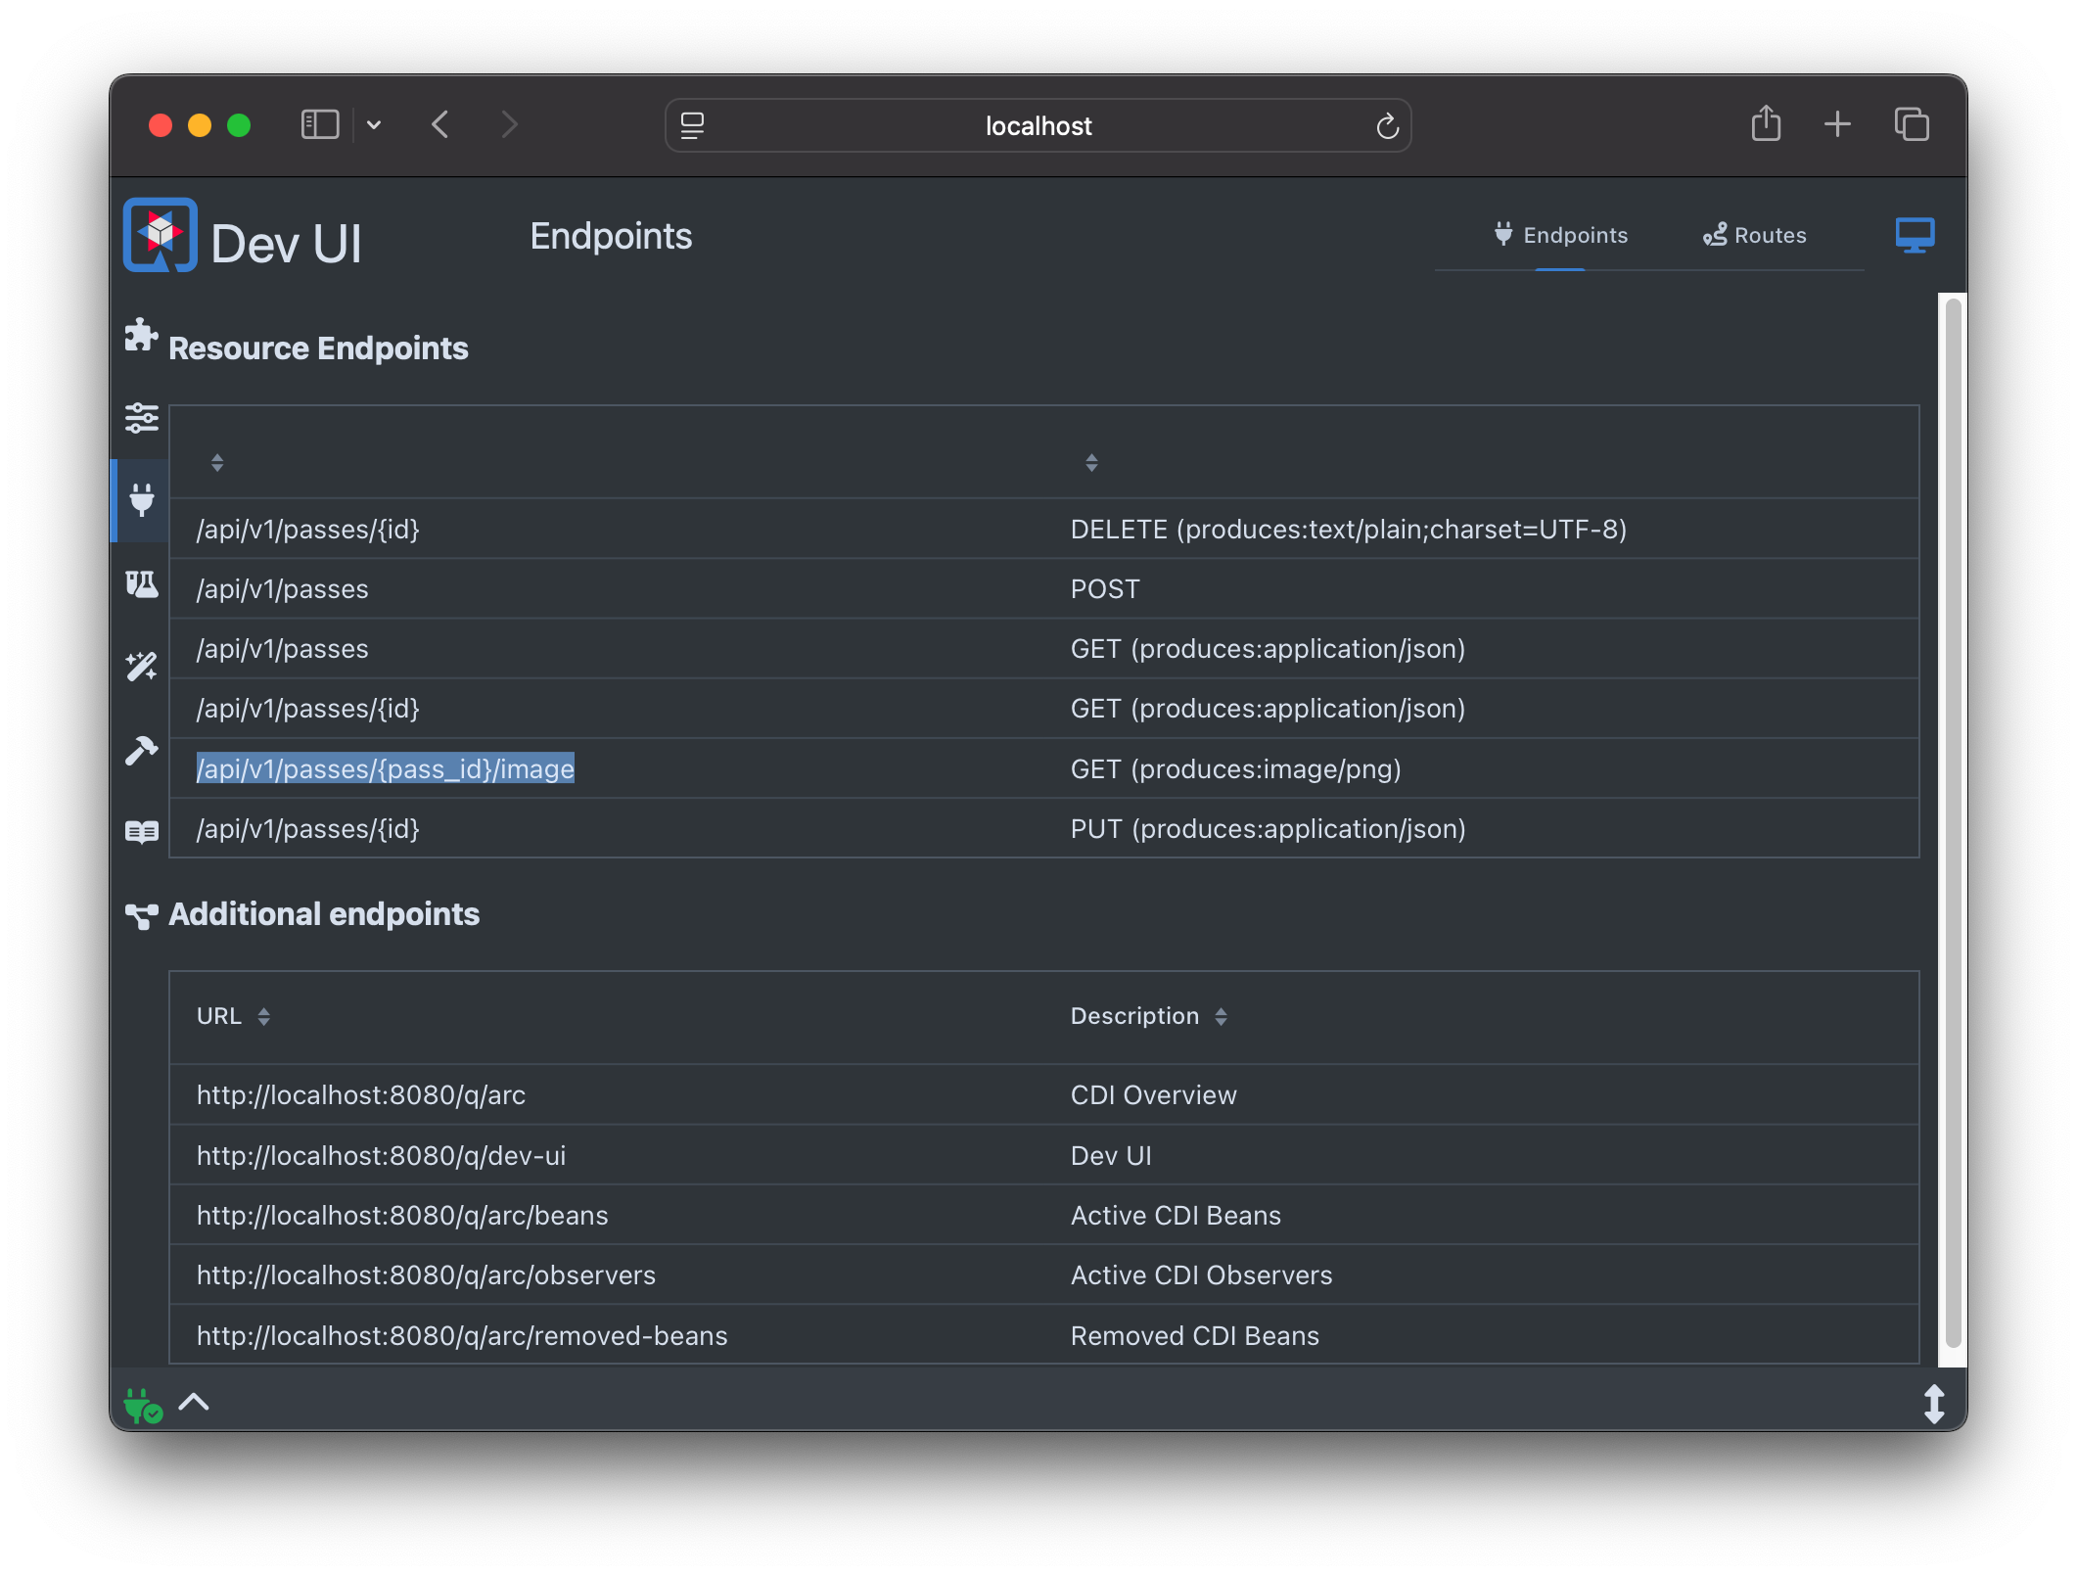Expand the bottom panel with up chevron
This screenshot has width=2077, height=1576.
tap(194, 1402)
